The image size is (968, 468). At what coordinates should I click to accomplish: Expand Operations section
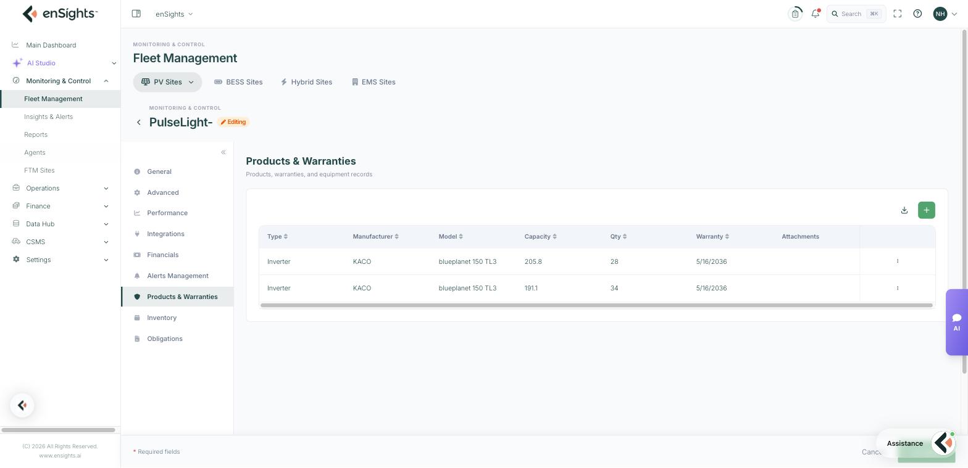(60, 188)
